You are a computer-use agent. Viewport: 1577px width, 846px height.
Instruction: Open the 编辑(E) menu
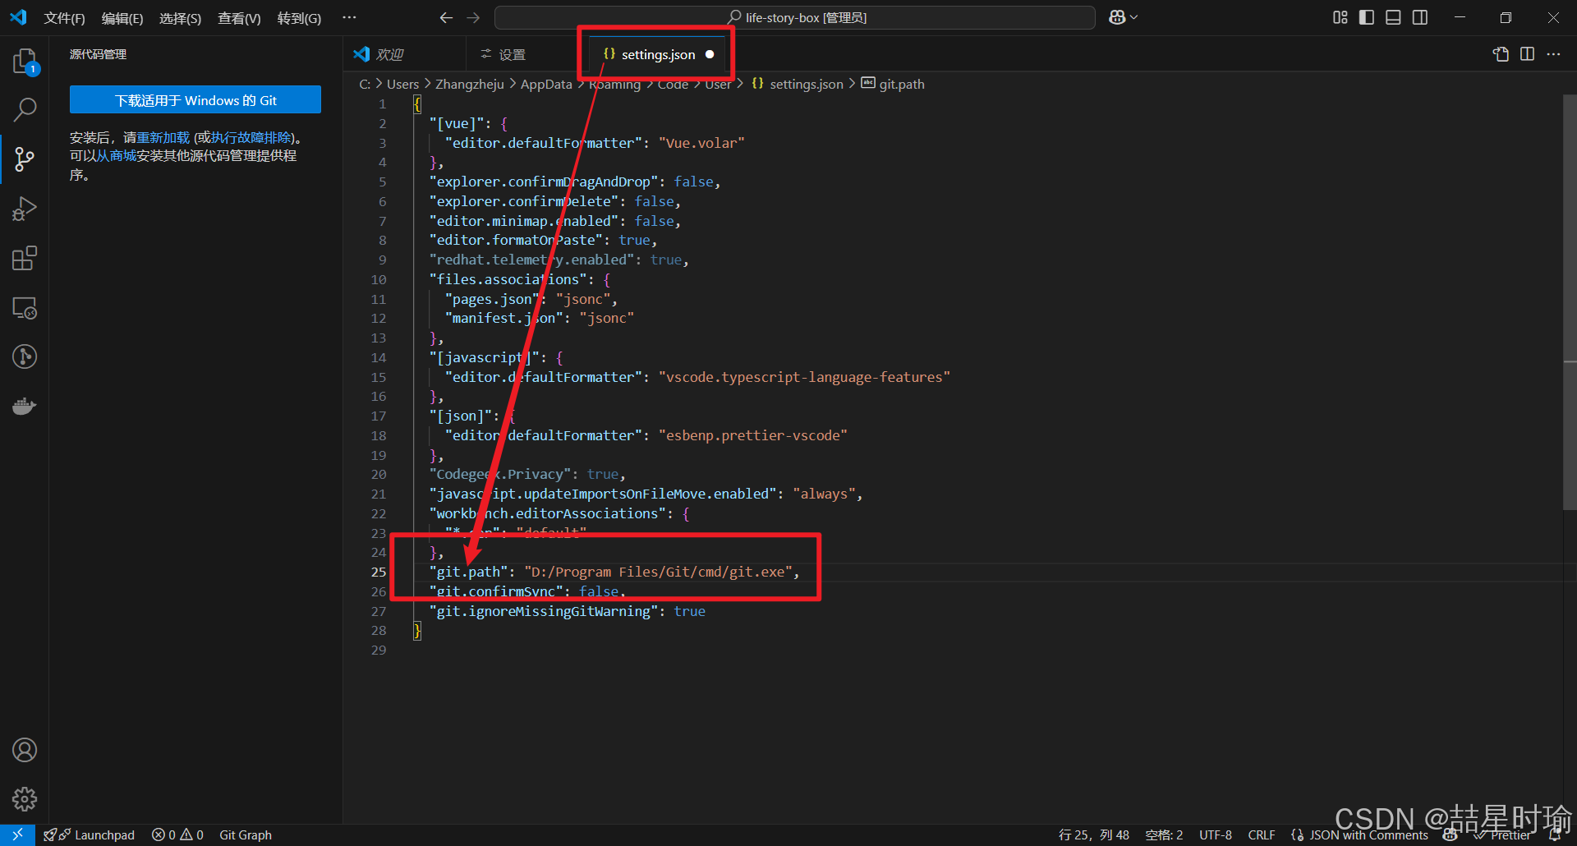click(122, 18)
